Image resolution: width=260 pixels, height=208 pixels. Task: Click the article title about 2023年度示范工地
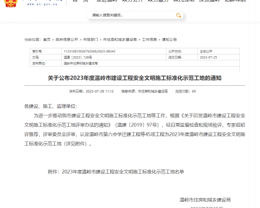tap(135, 78)
